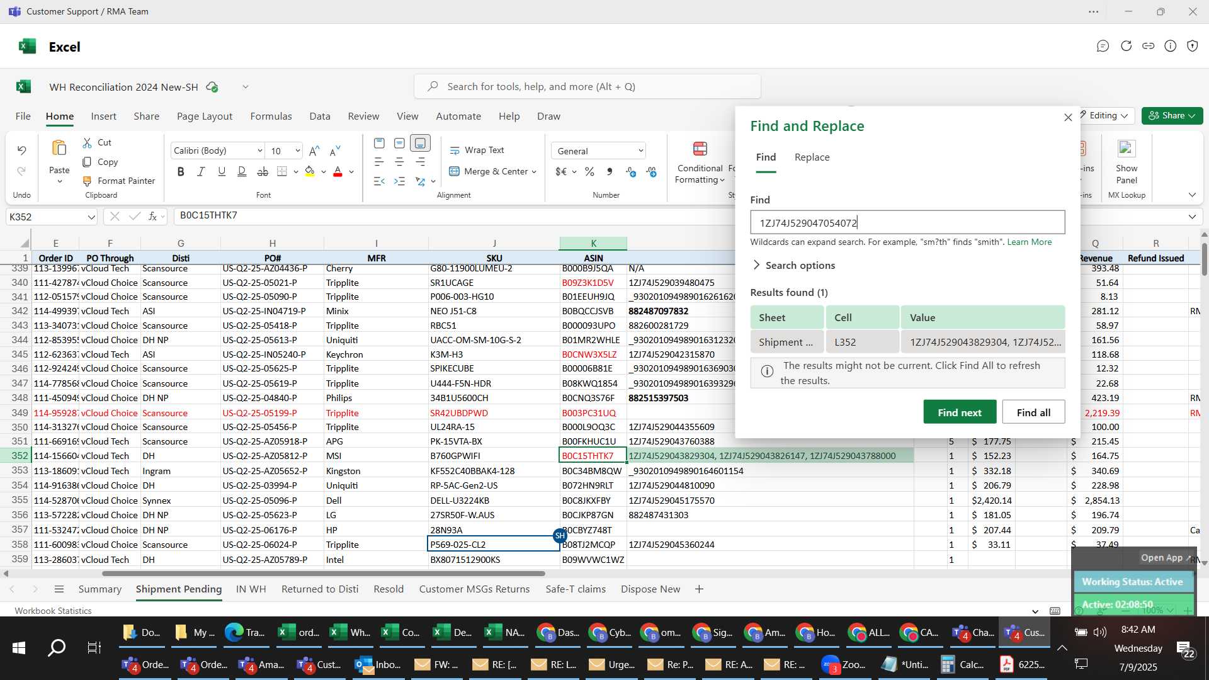This screenshot has height=680, width=1209.
Task: Click the Redo arrow icon
Action: [21, 171]
